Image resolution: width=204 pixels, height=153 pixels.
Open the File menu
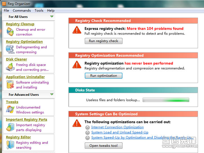tap(6, 10)
